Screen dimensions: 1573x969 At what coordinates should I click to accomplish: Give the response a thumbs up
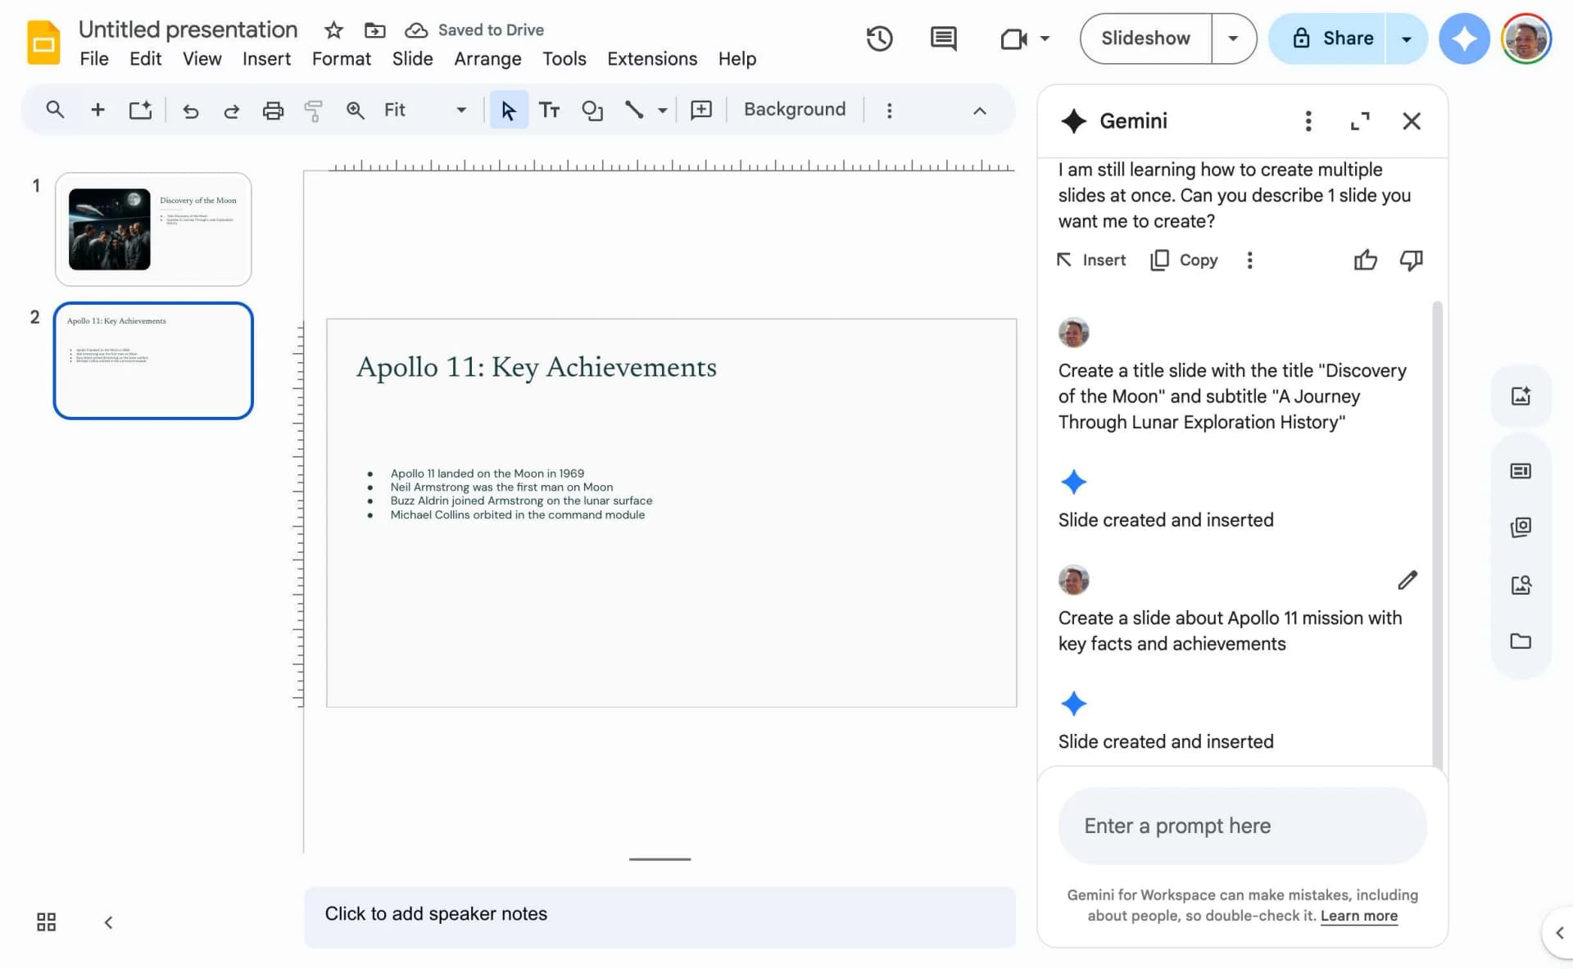click(x=1365, y=260)
